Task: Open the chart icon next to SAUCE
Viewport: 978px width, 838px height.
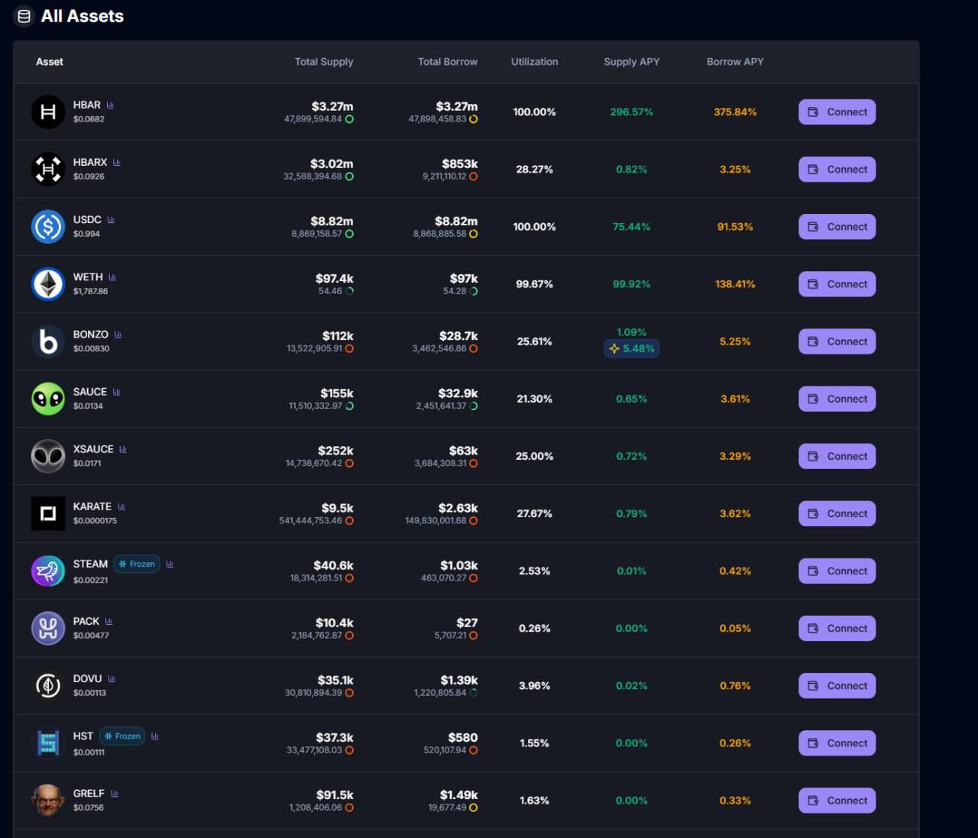Action: (116, 391)
